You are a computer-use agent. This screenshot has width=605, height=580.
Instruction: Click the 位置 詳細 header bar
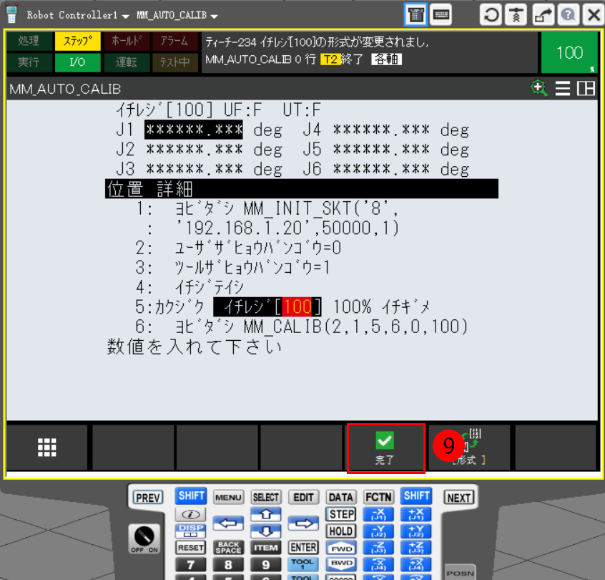click(302, 189)
